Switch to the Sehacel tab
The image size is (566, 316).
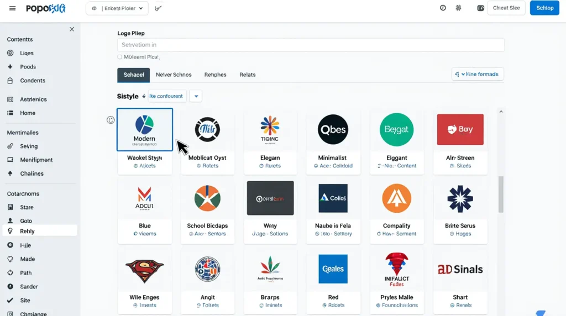point(134,75)
